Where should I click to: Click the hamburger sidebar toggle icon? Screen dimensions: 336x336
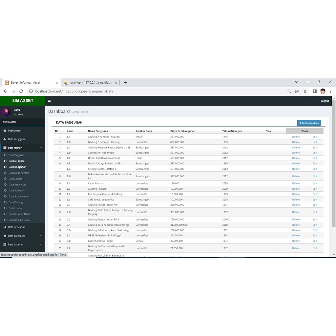point(50,101)
